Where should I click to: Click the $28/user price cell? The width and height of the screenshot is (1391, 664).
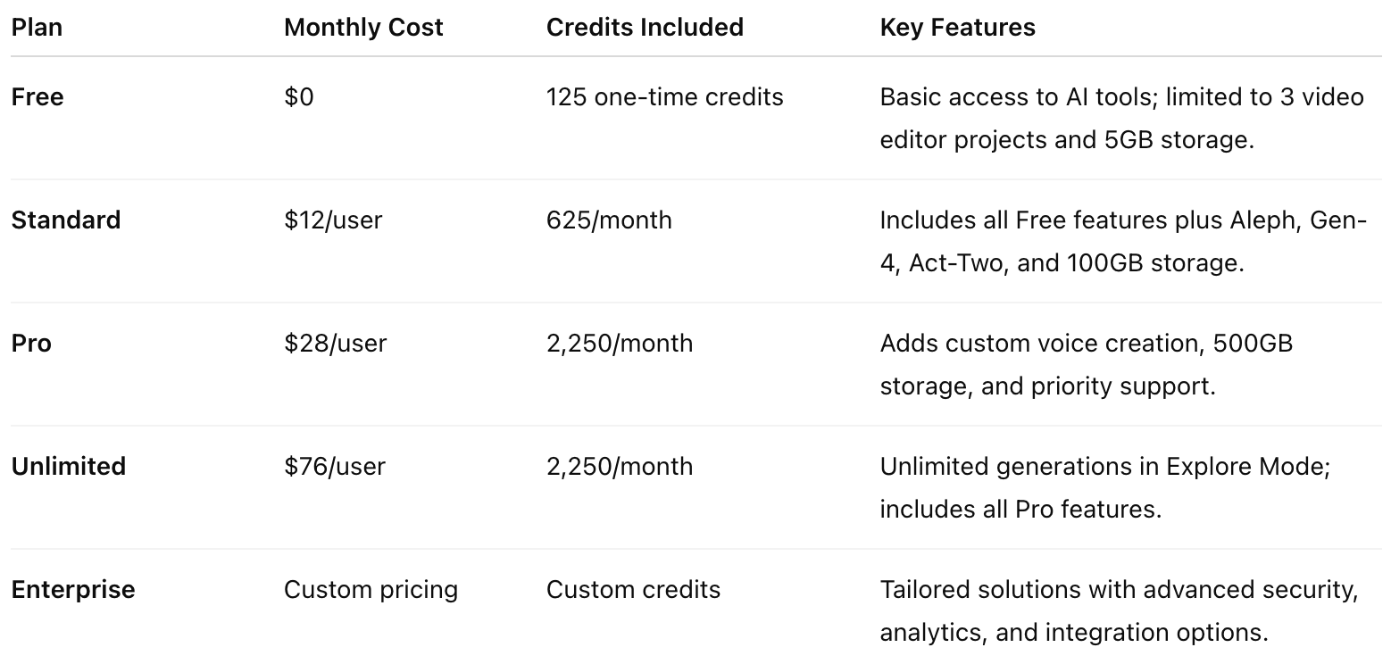[335, 343]
